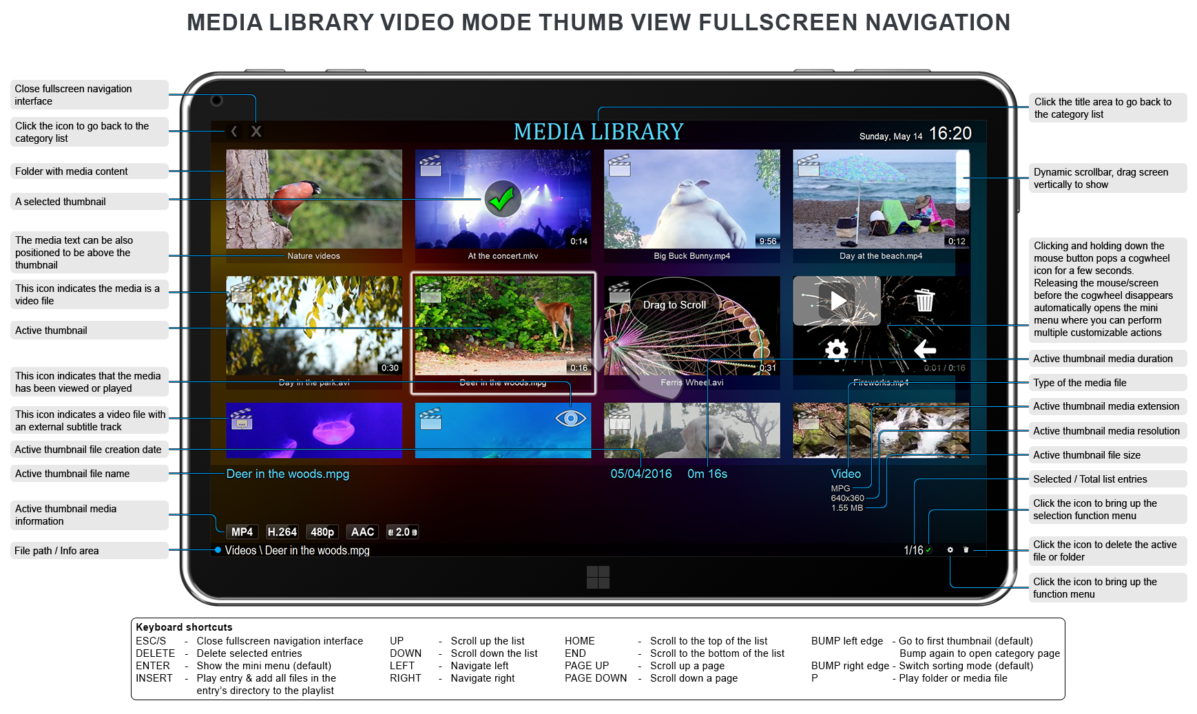Click the play icon on Fireworks.mp4 mini menu
Image resolution: width=1197 pixels, height=714 pixels.
[836, 300]
